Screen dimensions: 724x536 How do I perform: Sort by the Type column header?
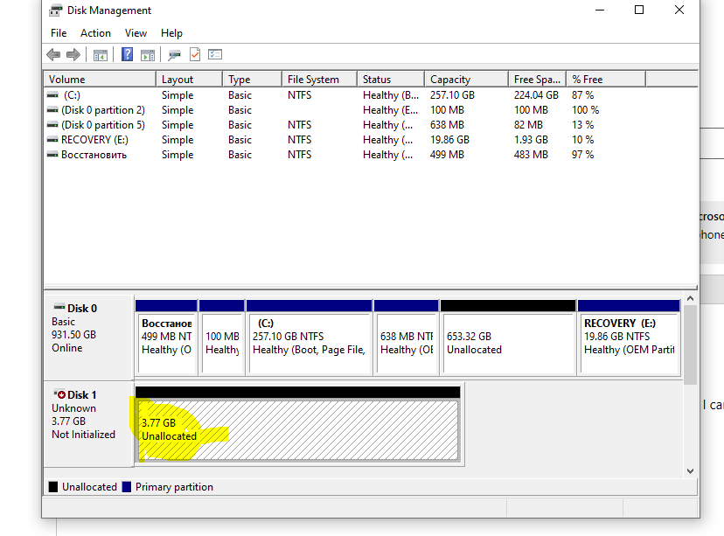[252, 80]
